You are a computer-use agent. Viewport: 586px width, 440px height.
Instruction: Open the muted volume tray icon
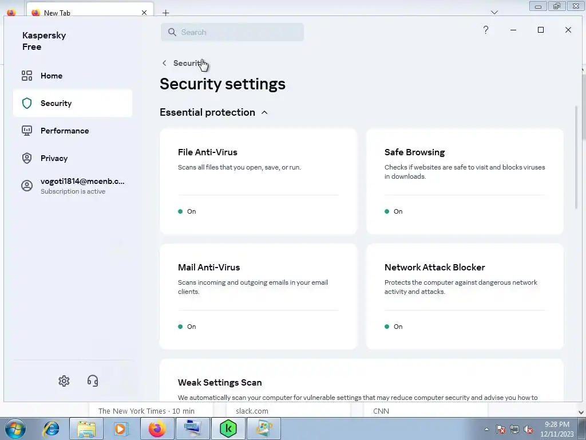click(528, 429)
